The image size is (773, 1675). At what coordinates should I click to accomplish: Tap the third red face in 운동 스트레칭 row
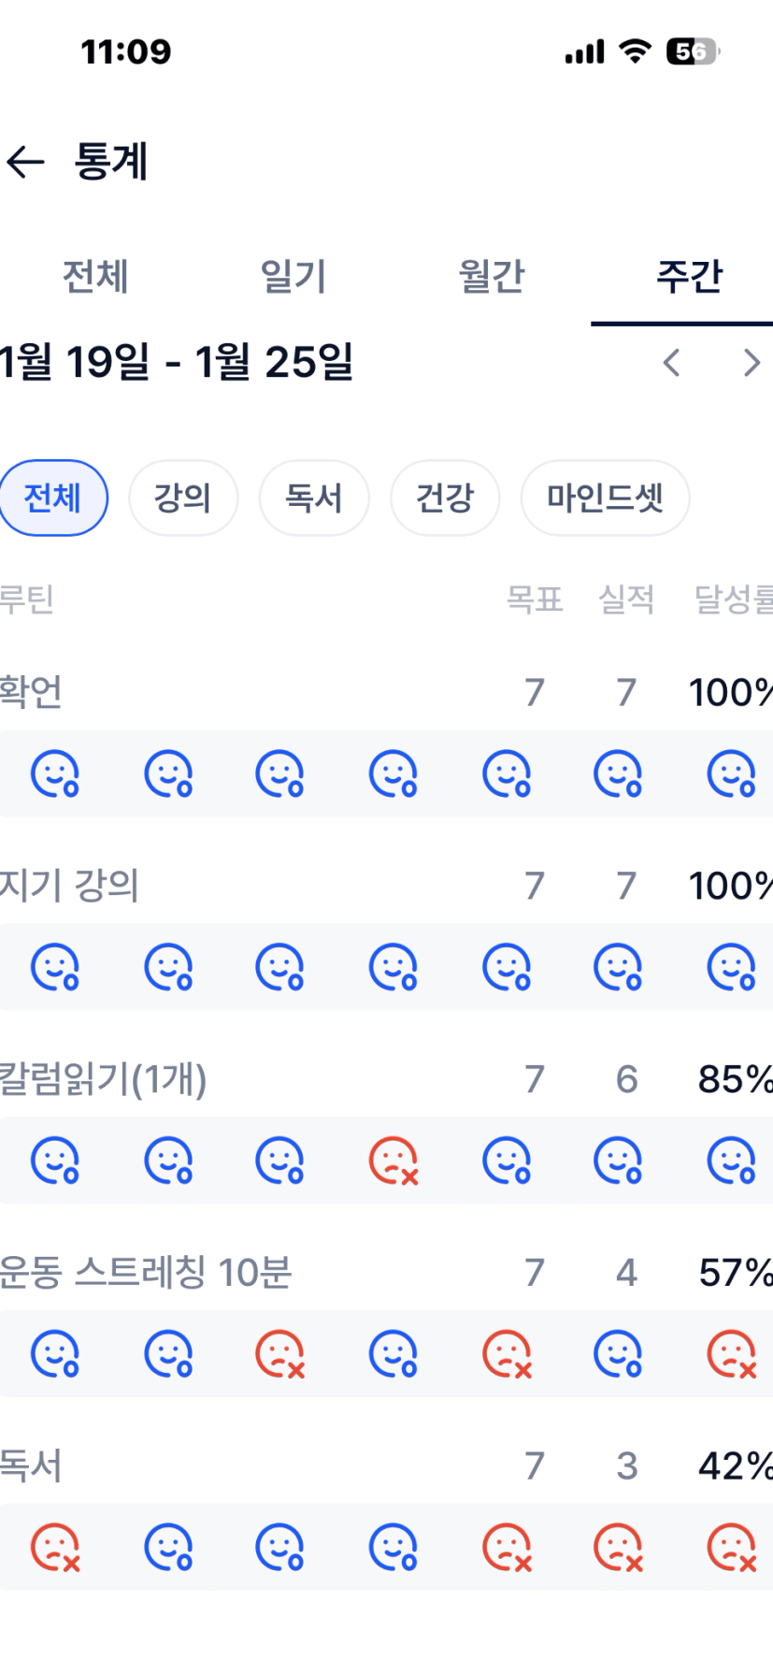coord(280,1354)
